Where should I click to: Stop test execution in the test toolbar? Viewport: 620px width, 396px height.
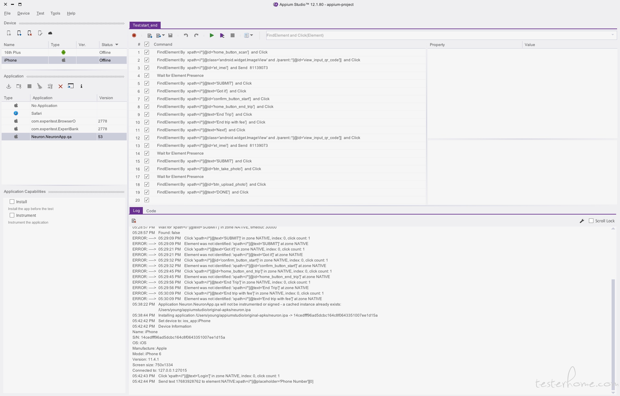[233, 35]
